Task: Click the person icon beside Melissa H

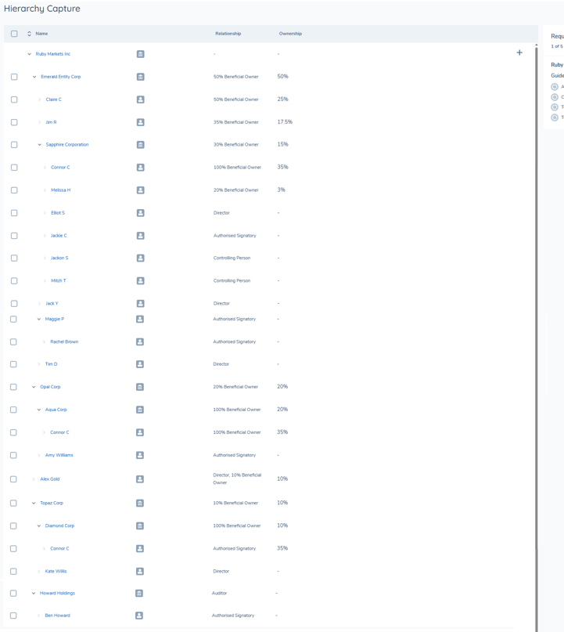Action: [140, 190]
